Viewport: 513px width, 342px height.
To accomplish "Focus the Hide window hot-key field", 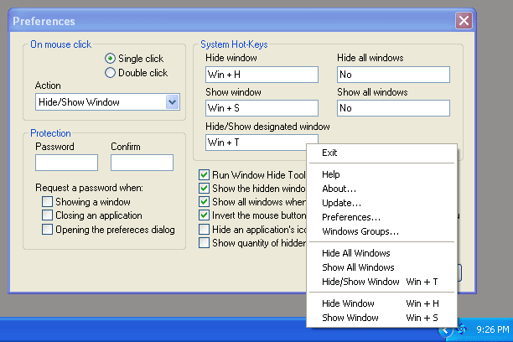I will coord(262,75).
